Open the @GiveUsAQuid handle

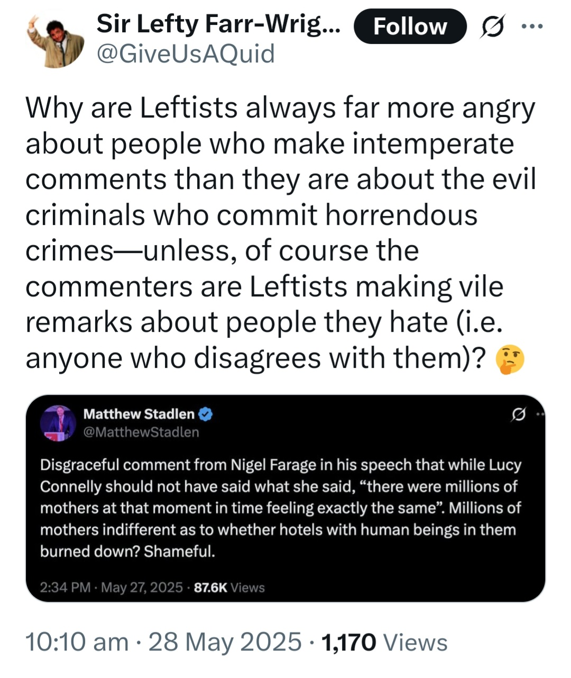coord(186,54)
